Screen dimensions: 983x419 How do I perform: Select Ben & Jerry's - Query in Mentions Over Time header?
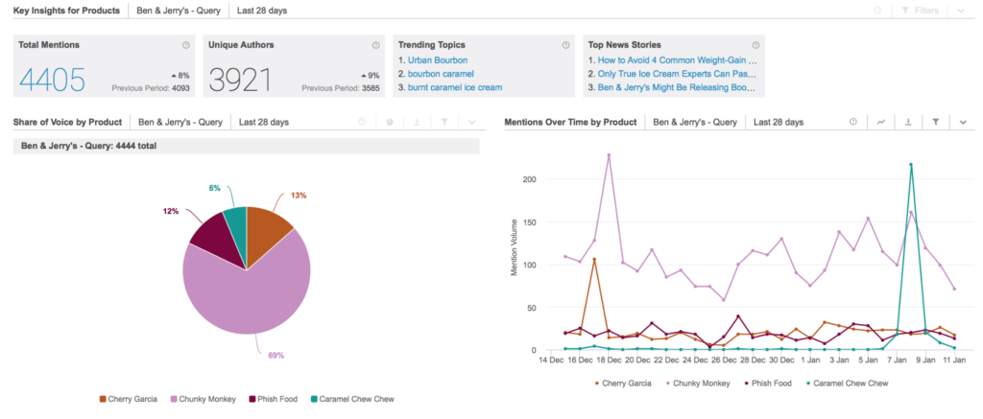point(693,123)
